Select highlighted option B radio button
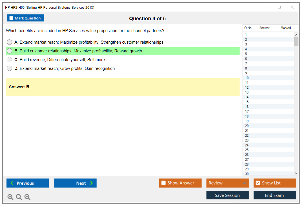The width and height of the screenshot is (303, 207). click(10, 51)
